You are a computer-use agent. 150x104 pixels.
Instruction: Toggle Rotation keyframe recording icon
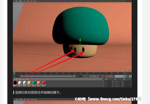pos(121,76)
